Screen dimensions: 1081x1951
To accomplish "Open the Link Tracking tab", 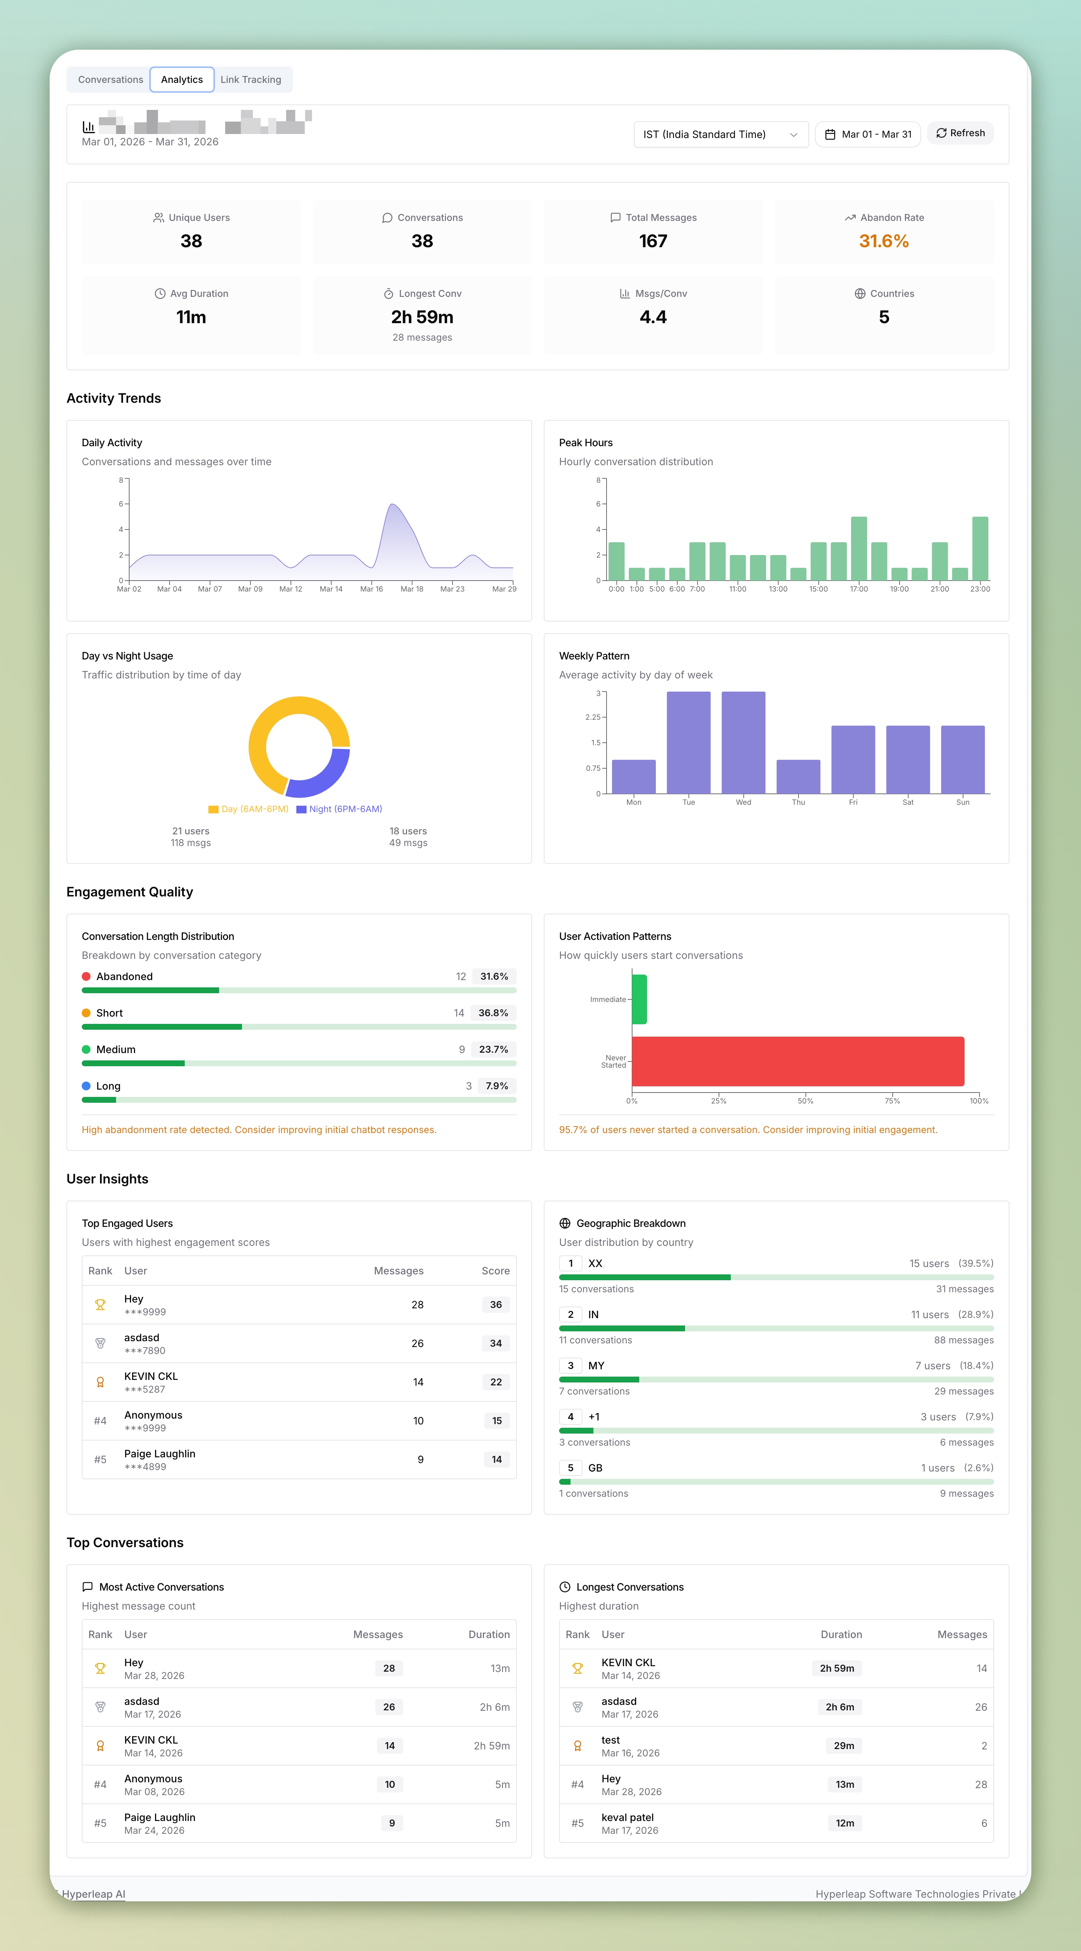I will (x=251, y=80).
